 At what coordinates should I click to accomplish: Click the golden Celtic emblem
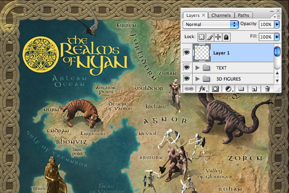tap(40, 55)
